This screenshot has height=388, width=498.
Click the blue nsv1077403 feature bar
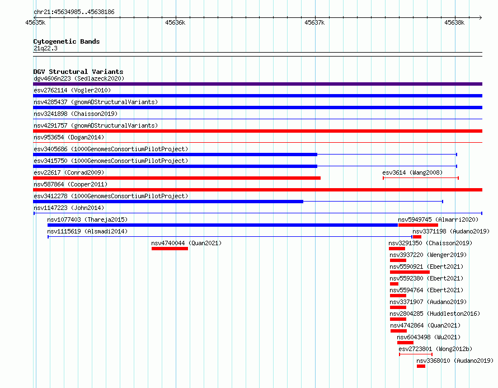point(223,225)
